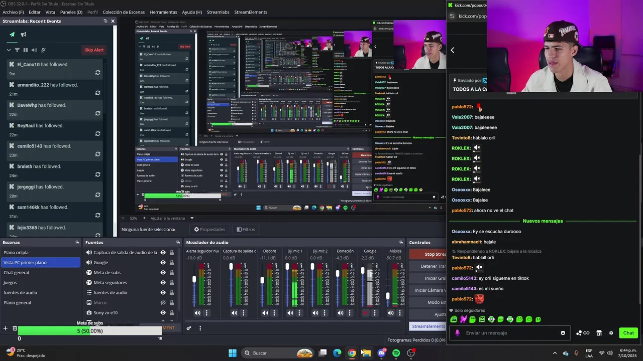This screenshot has width=643, height=361.
Task: Hide the fuentes de audio source
Action: pyautogui.click(x=163, y=292)
